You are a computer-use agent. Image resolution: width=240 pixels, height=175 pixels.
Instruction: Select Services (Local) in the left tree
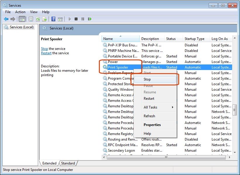pyautogui.click(x=21, y=27)
